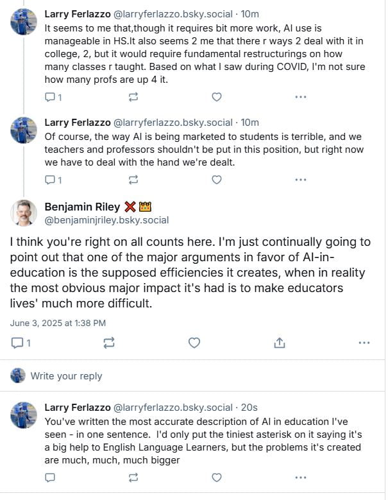Like Benjamin Riley's main post
Viewport: 388px width, 500px height.
coord(194,343)
